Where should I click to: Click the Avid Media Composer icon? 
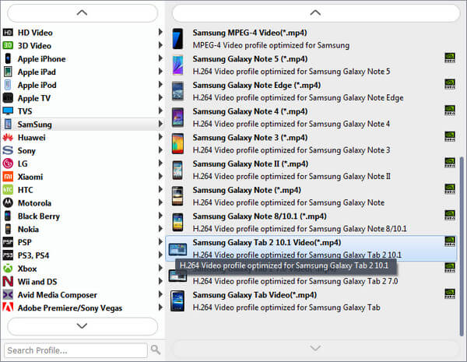coord(8,294)
